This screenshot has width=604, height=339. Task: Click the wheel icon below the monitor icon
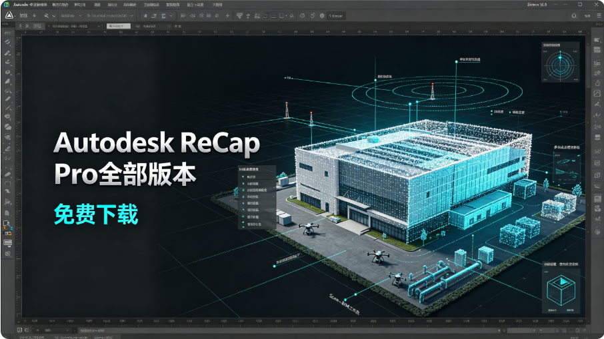8,254
